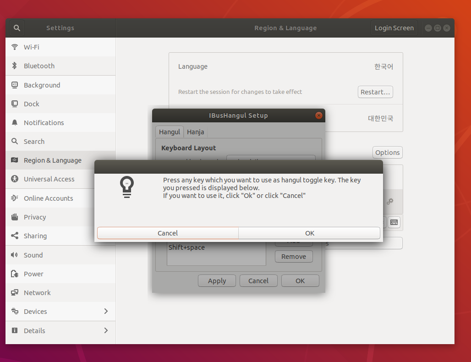The image size is (471, 362).
Task: Open Wi-Fi settings panel
Action: 60,47
